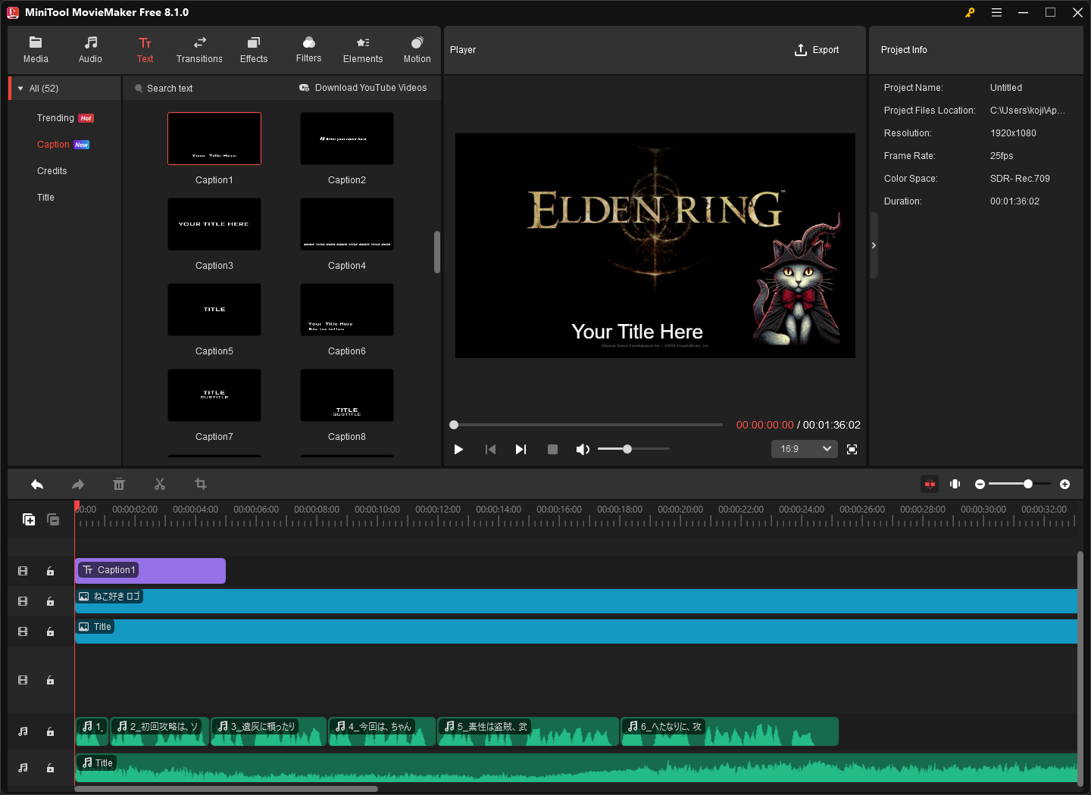Select the Title image clip on timeline
The height and width of the screenshot is (795, 1091).
point(576,631)
